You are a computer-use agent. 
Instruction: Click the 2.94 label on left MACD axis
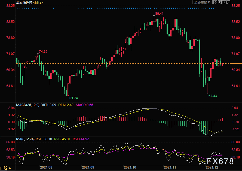12,108
